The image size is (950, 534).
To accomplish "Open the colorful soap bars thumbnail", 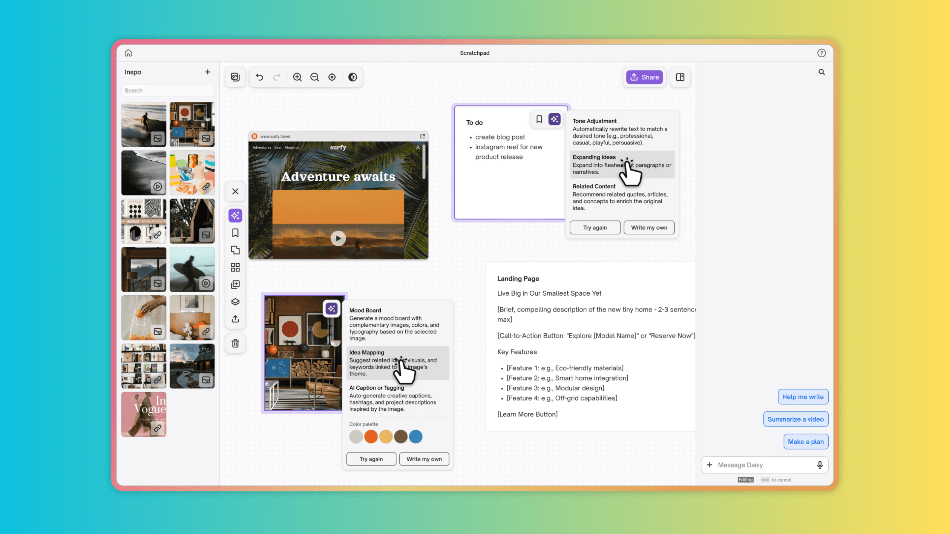I will click(x=192, y=173).
